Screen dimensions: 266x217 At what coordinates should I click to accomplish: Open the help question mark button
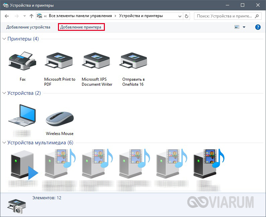click(258, 27)
